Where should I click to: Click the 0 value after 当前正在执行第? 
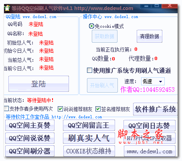[136, 49]
